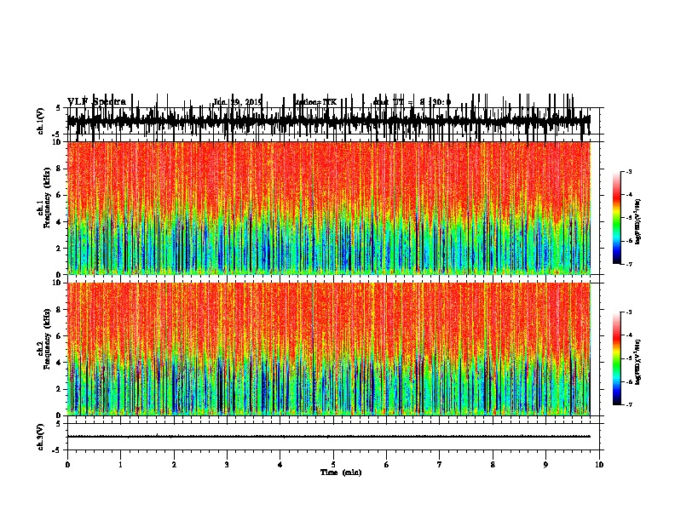Click the 8 kHz tick on ch.2 spectrogram axis
This screenshot has width=675, height=521.
coord(60,310)
